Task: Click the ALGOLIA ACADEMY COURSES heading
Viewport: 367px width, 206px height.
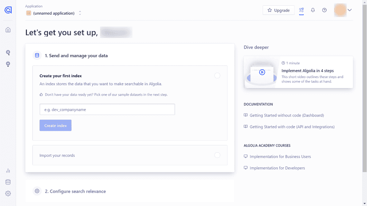Action: 267,145
